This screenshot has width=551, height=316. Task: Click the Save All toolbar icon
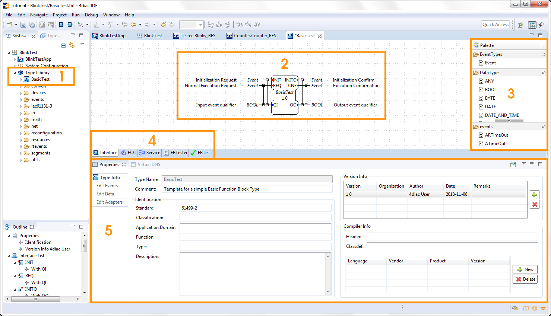[32, 25]
